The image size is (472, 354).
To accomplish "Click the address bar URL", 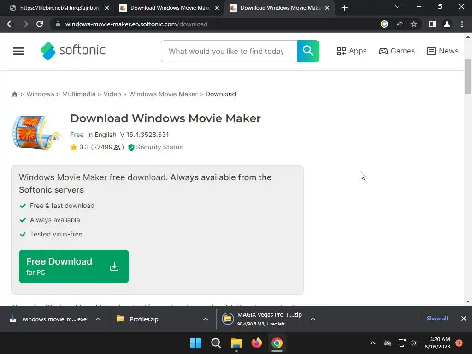I will pyautogui.click(x=136, y=24).
